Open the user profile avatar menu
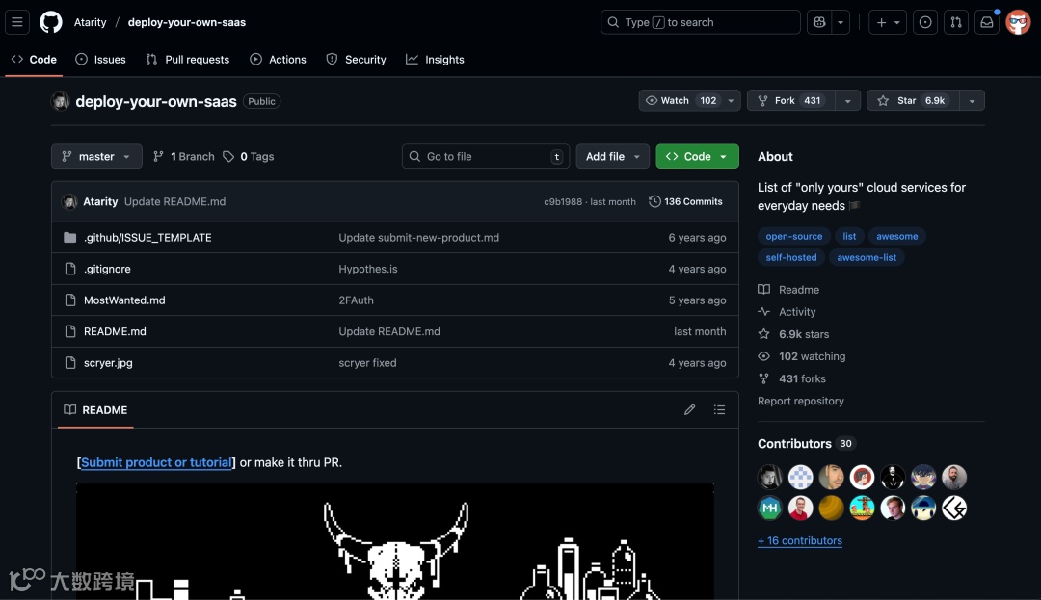 [1018, 22]
